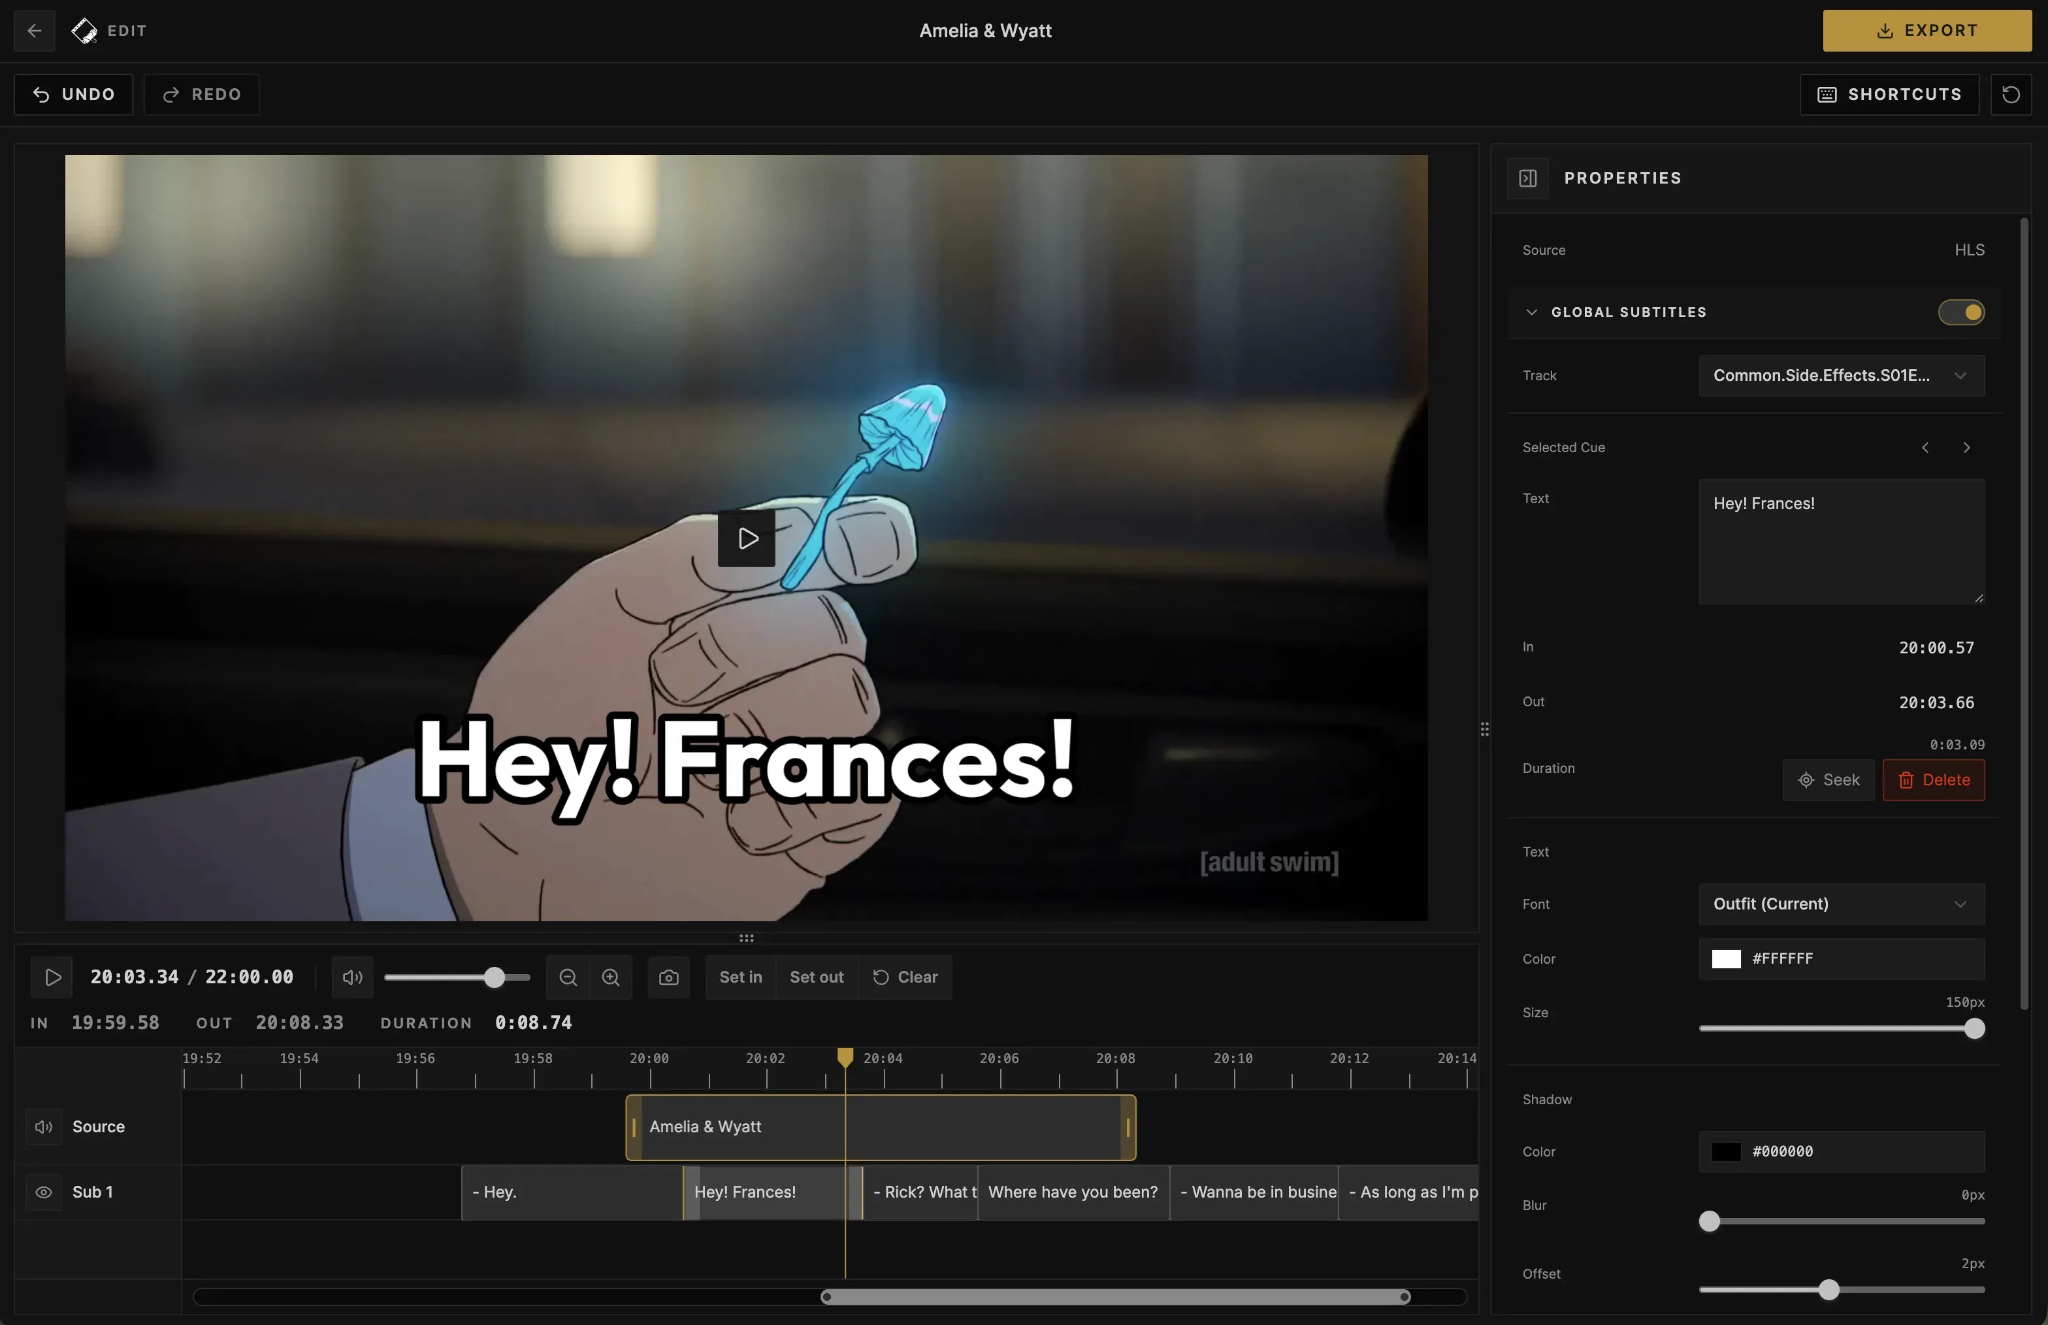Mute audio with the speaker icon
This screenshot has width=2048, height=1325.
[x=353, y=977]
